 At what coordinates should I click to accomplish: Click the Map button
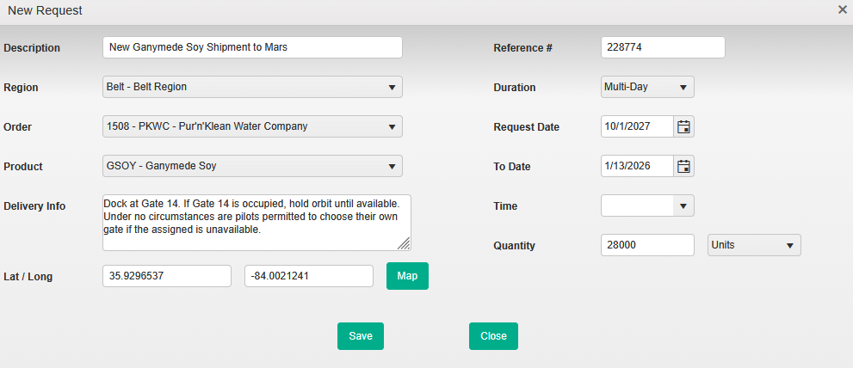pos(407,276)
